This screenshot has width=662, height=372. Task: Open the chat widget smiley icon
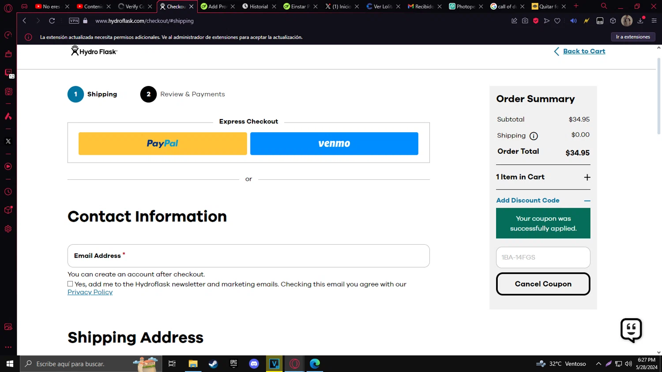click(x=631, y=330)
